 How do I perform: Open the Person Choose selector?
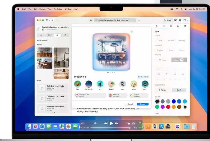tap(117, 96)
